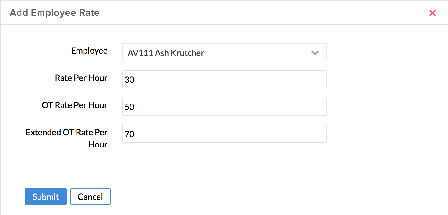Image resolution: width=448 pixels, height=215 pixels.
Task: Place cursor on the value 70
Action: tap(130, 134)
